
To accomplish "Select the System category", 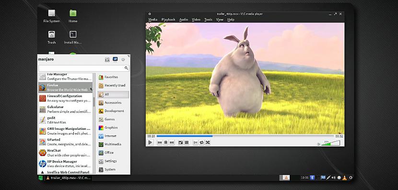I will coord(114,169).
